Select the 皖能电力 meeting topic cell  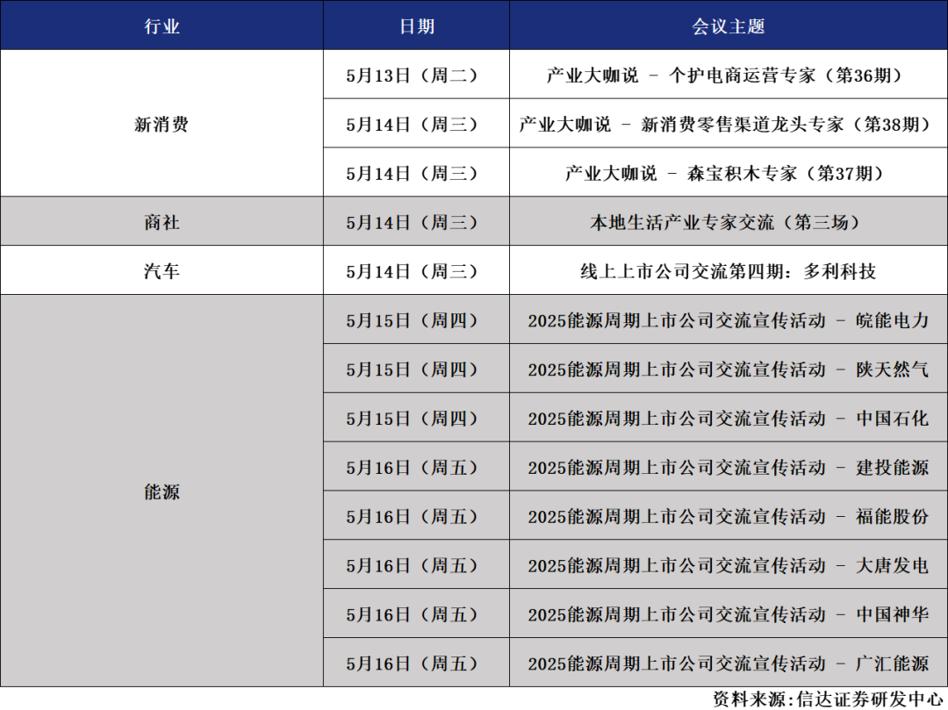pos(729,319)
